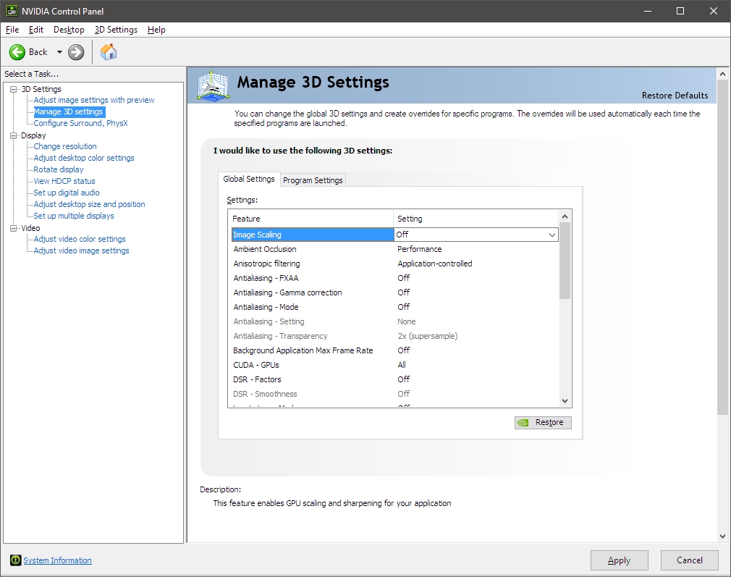Click the main panel scroll down arrow

(x=722, y=536)
